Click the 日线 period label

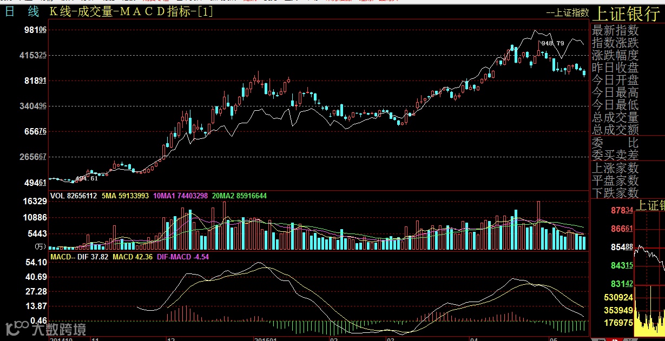(22, 11)
